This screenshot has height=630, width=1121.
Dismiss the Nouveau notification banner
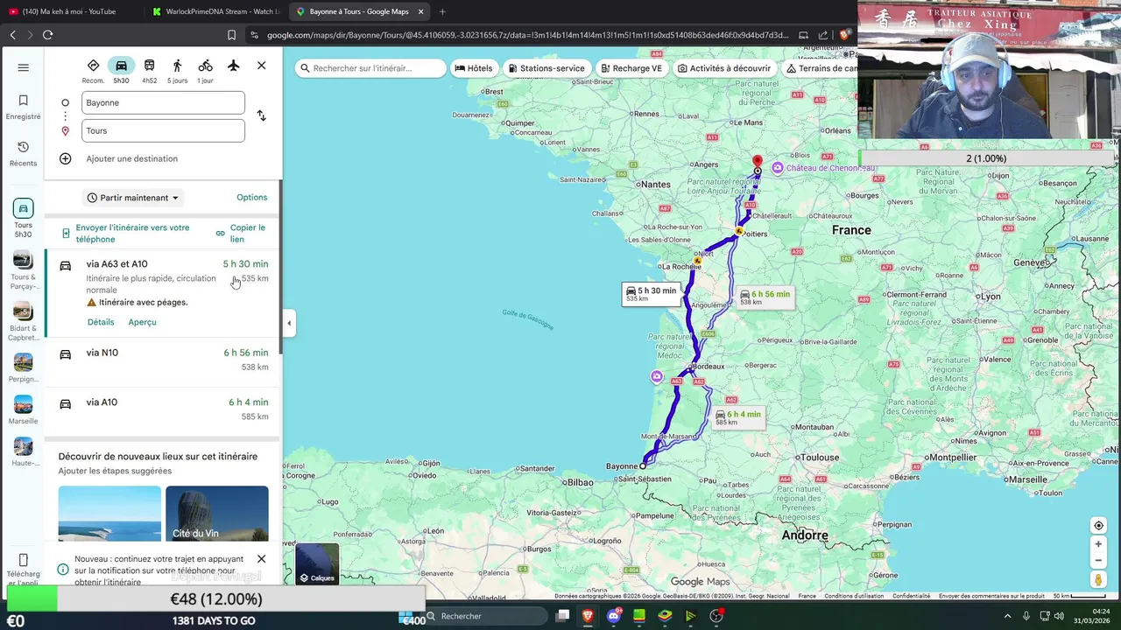[x=261, y=559]
